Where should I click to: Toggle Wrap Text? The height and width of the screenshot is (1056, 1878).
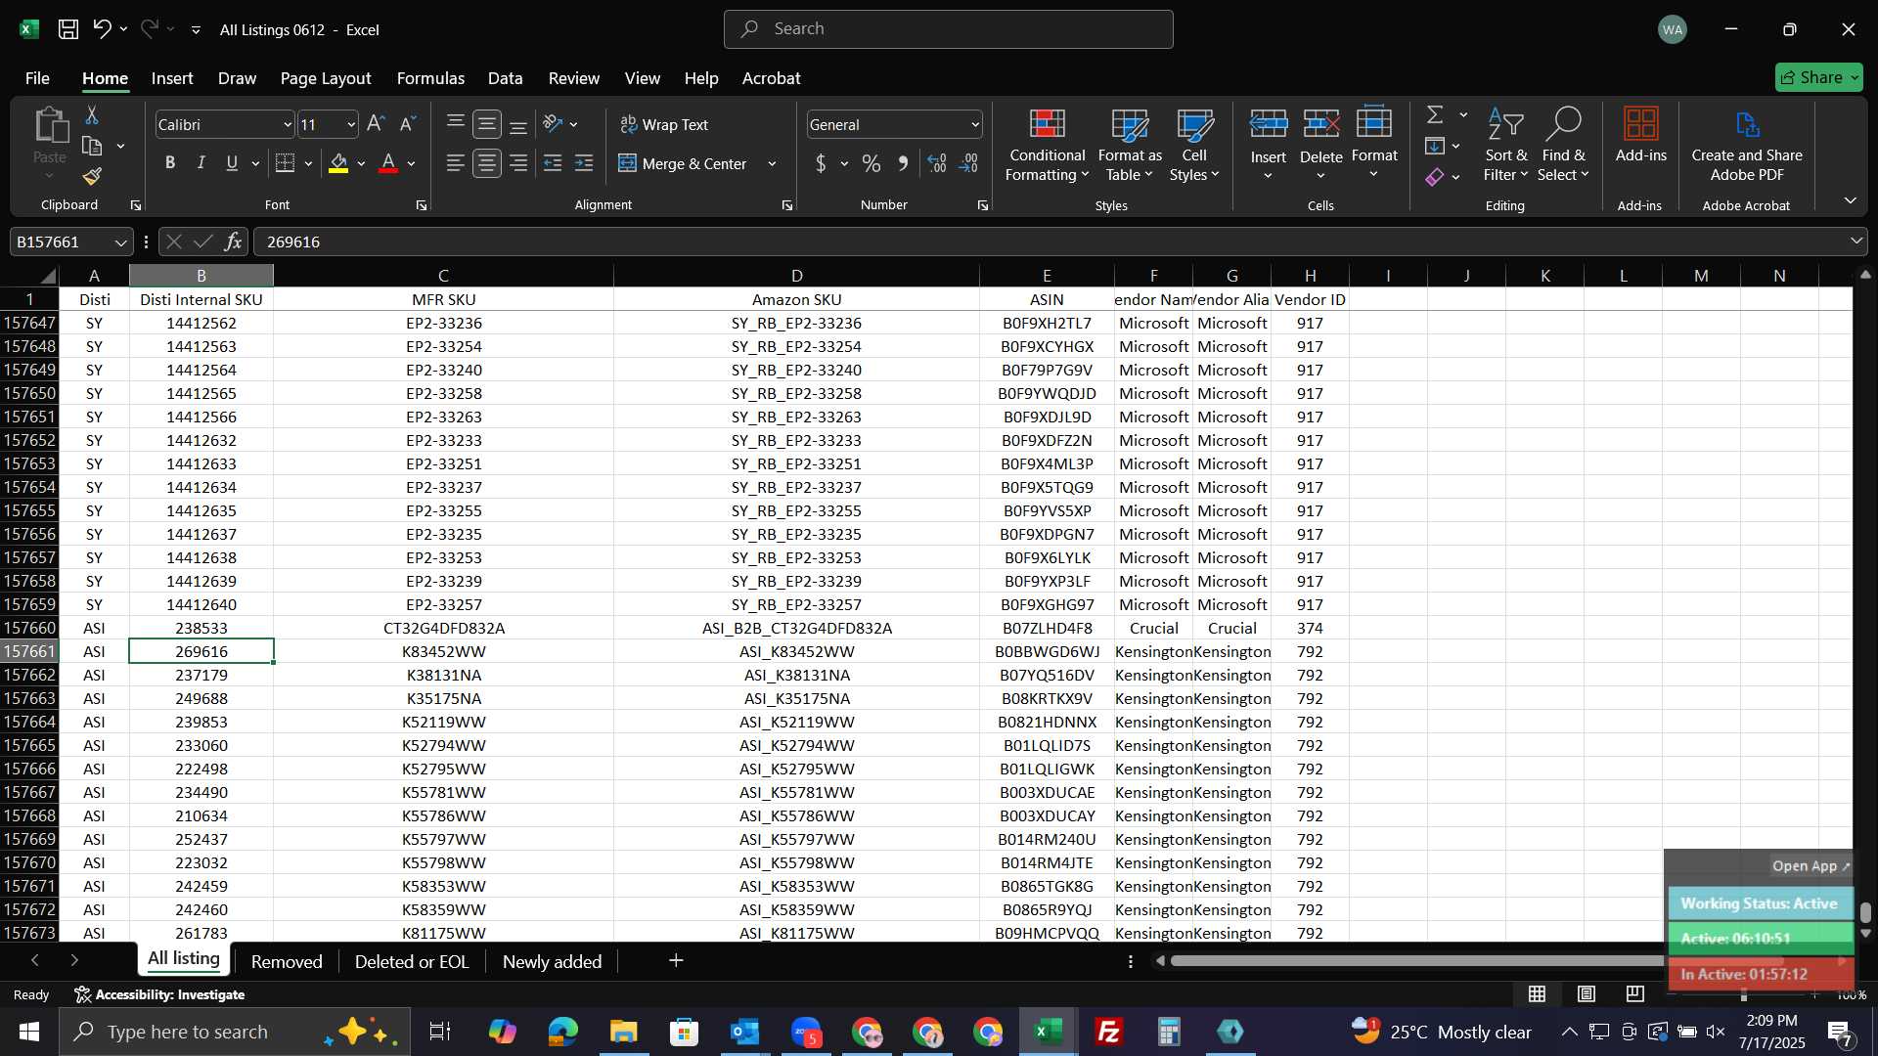pyautogui.click(x=664, y=124)
